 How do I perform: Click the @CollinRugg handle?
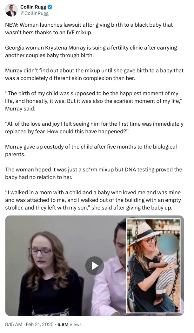[x=34, y=13]
